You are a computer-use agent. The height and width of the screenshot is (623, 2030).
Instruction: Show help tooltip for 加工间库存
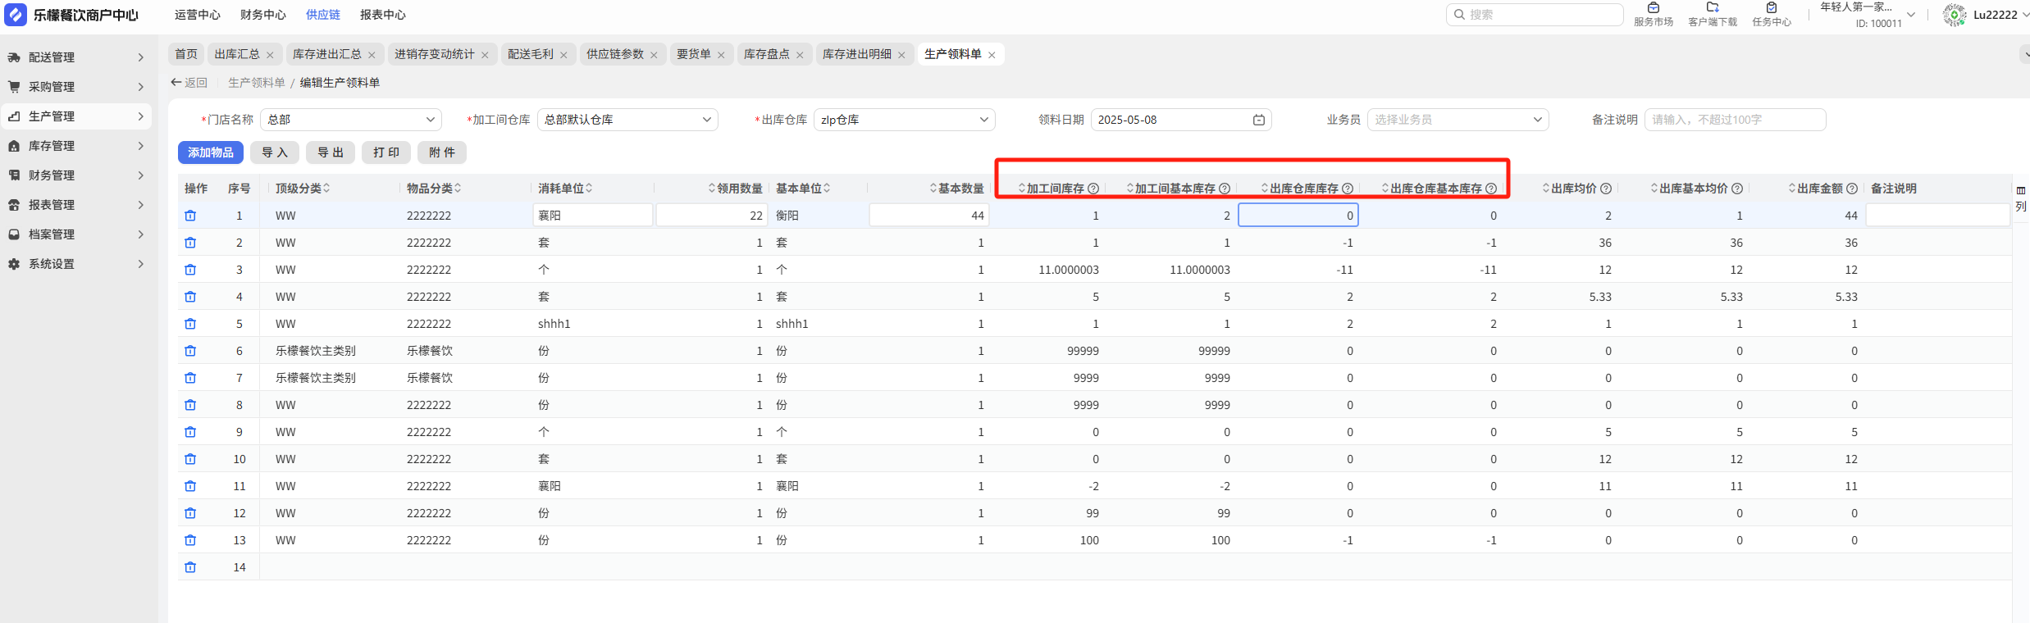pyautogui.click(x=1093, y=189)
